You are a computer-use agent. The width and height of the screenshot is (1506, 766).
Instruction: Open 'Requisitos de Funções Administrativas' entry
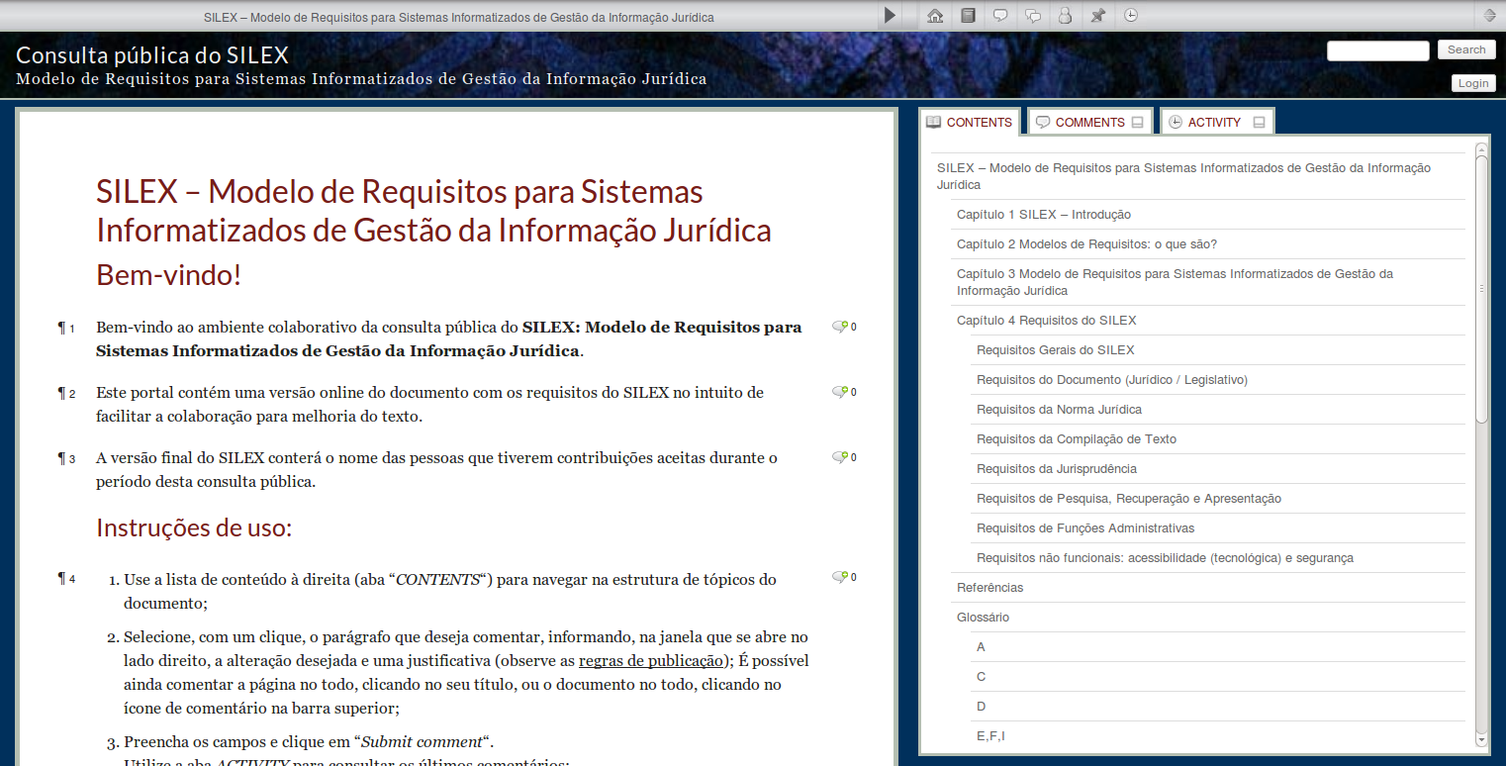point(1218,528)
